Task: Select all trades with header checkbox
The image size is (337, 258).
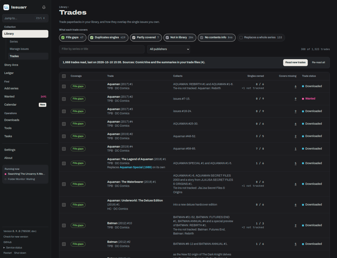Action: 64,76
